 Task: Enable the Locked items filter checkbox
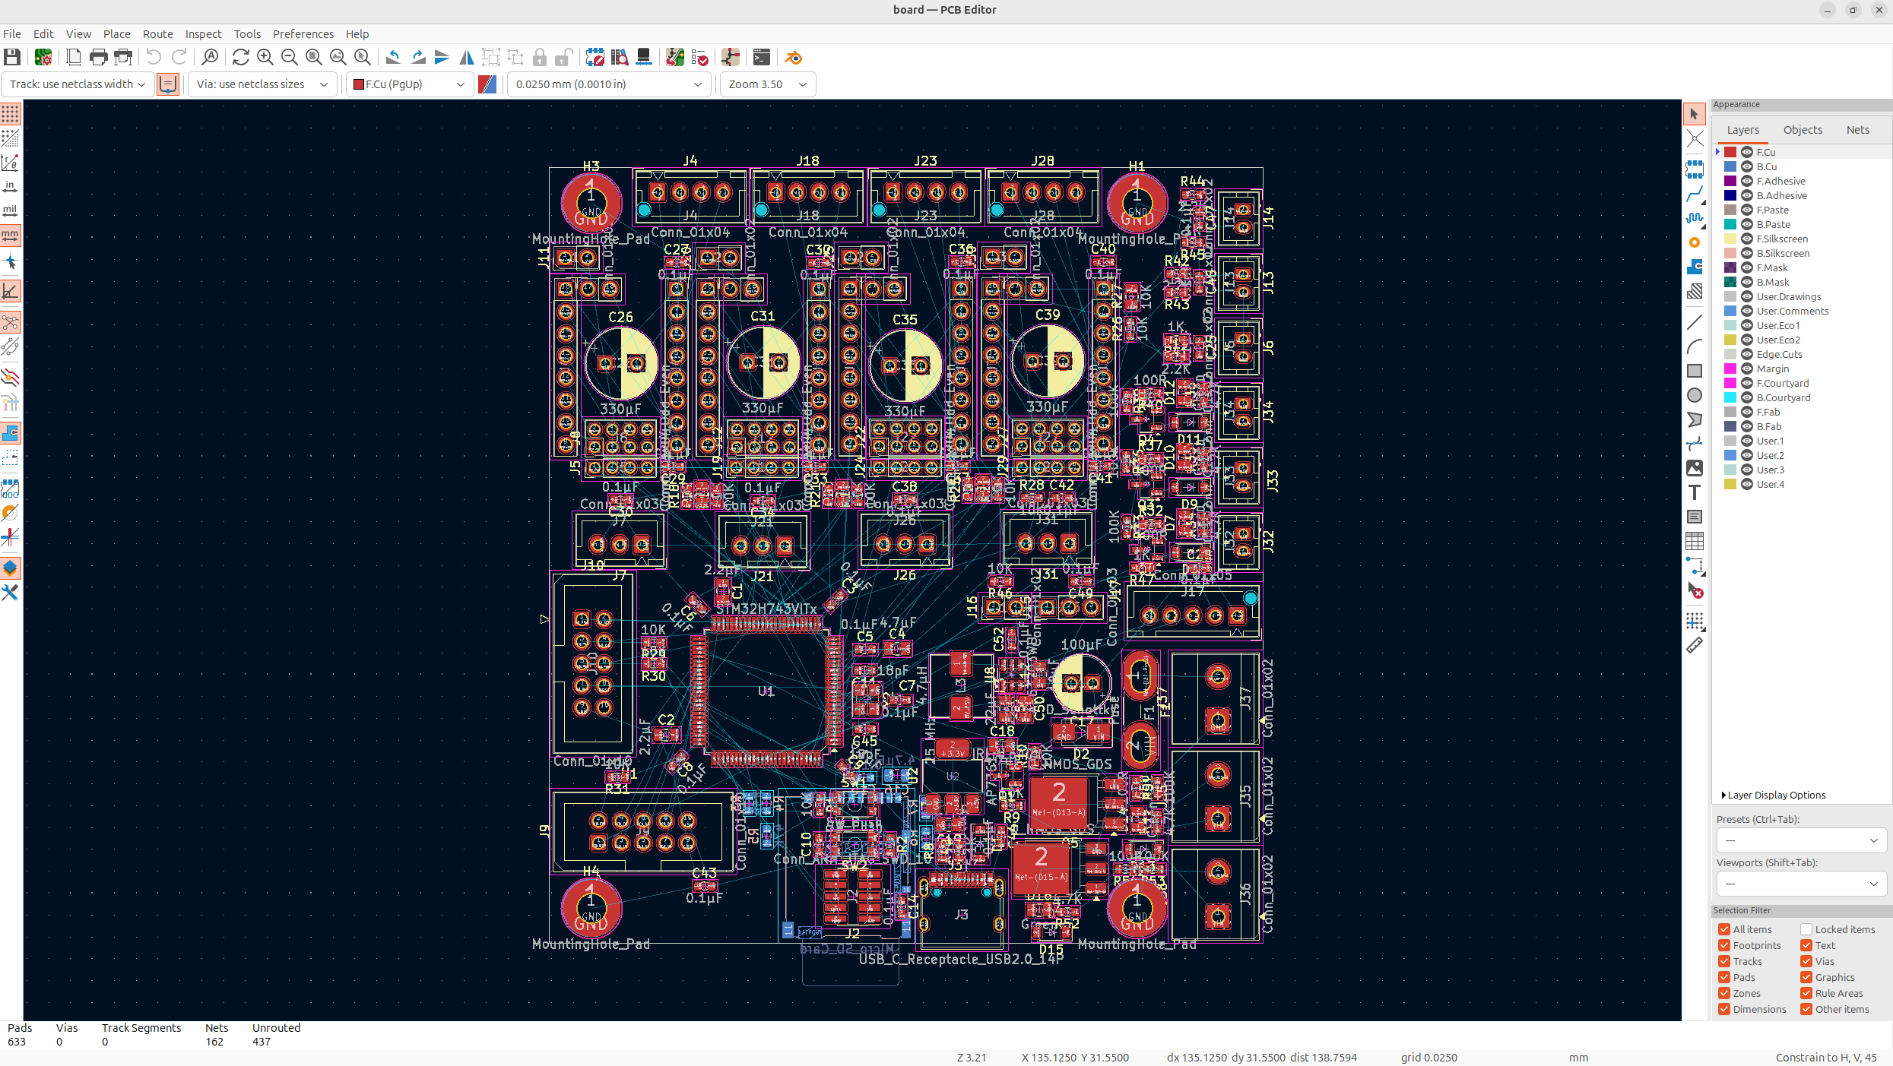[x=1806, y=929]
